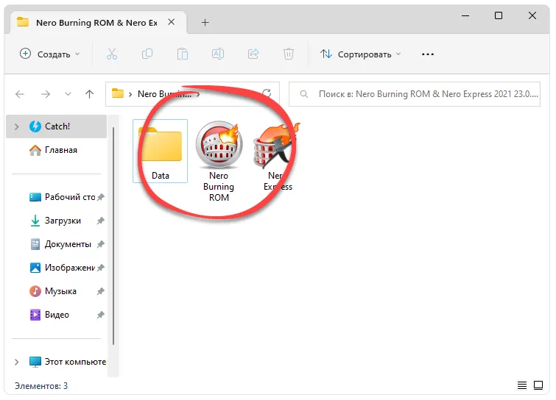Expand the Catch! tree item

click(16, 126)
